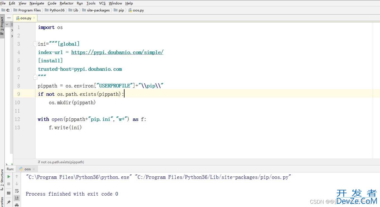This screenshot has height=207, width=380.
Task: Toggle soft-wrap in Run console
Action: click(17, 191)
